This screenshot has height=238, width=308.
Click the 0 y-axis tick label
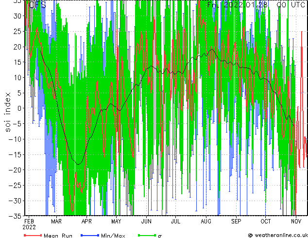(19, 108)
